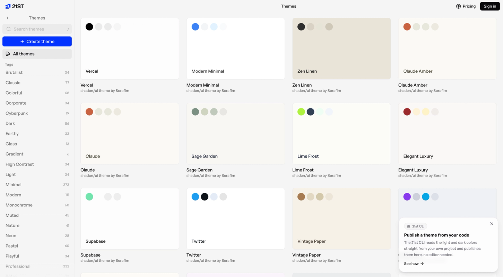The image size is (503, 277).
Task: Go back using the sidebar chevron arrow
Action: click(x=7, y=18)
